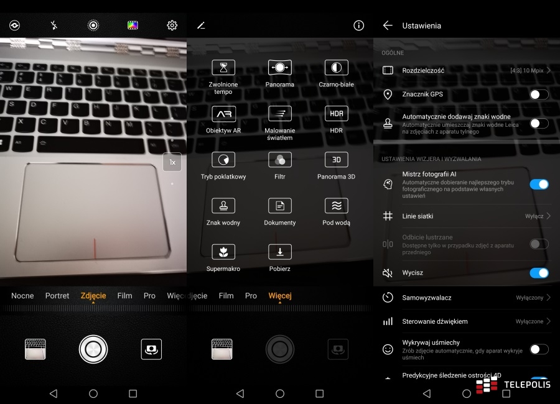
Task: Switch to Portret mode tab
Action: pos(57,296)
